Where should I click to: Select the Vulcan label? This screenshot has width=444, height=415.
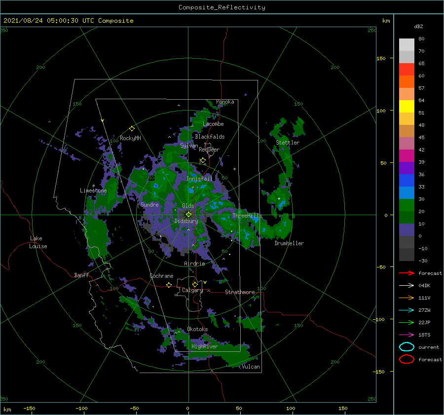coord(251,367)
